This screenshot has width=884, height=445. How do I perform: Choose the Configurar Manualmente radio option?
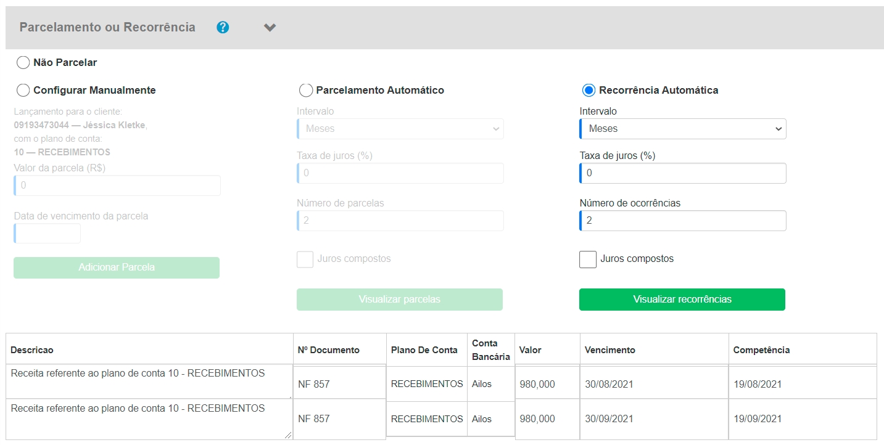[x=23, y=90]
